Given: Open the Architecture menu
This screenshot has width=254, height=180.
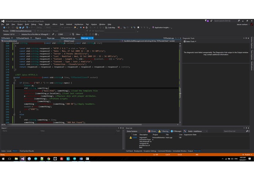Looking at the screenshot, I should tap(79, 24).
